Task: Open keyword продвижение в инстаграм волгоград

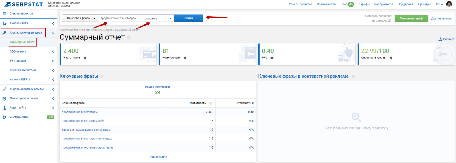Action: [x=87, y=139]
